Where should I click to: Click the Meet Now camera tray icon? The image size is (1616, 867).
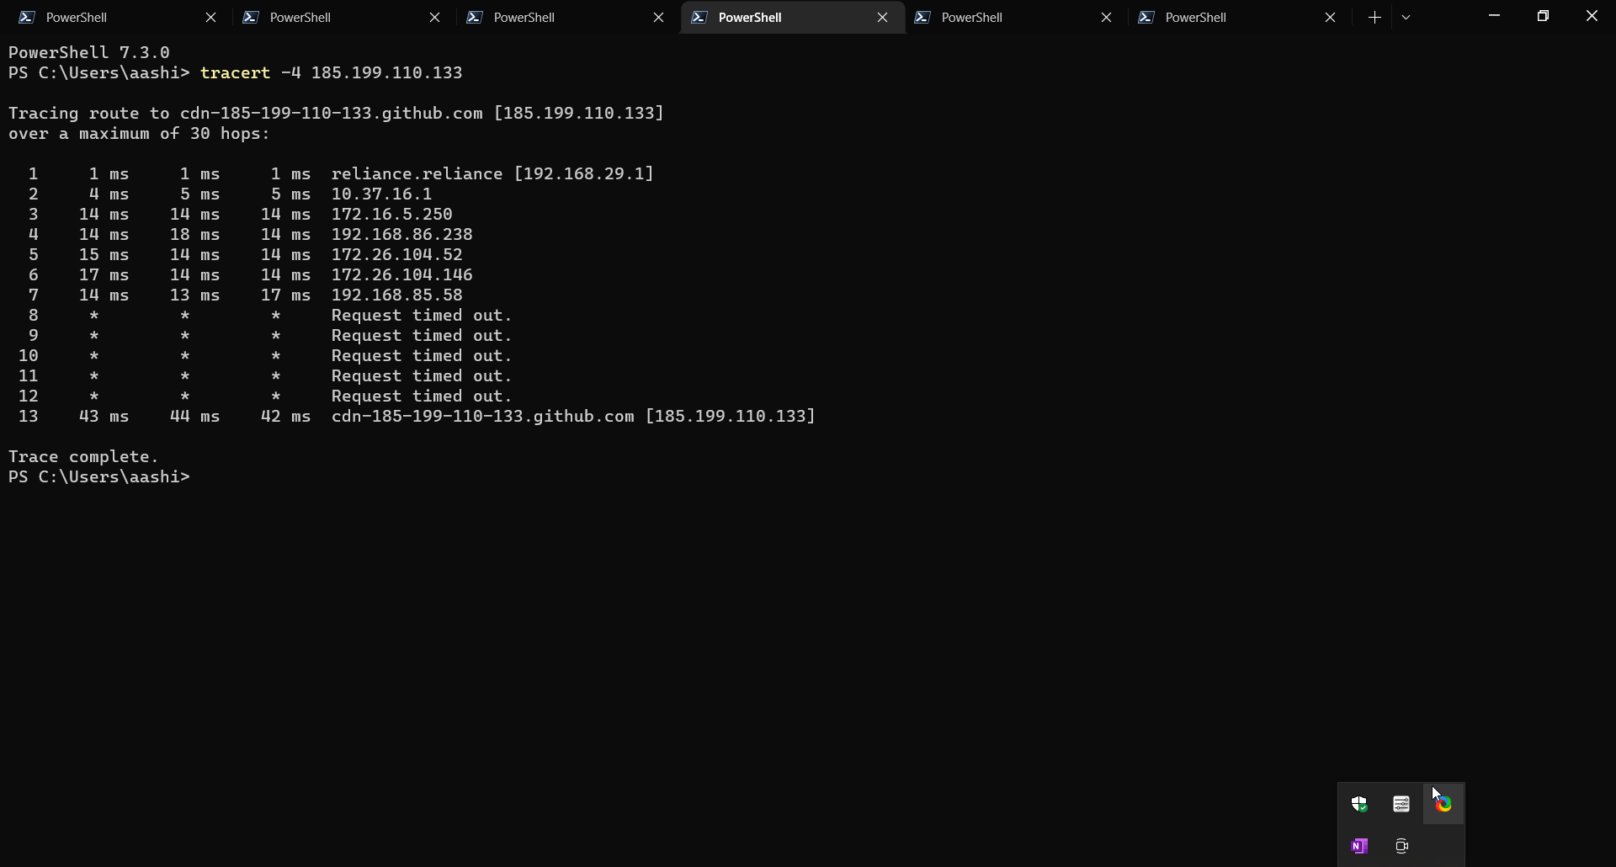(x=1401, y=846)
